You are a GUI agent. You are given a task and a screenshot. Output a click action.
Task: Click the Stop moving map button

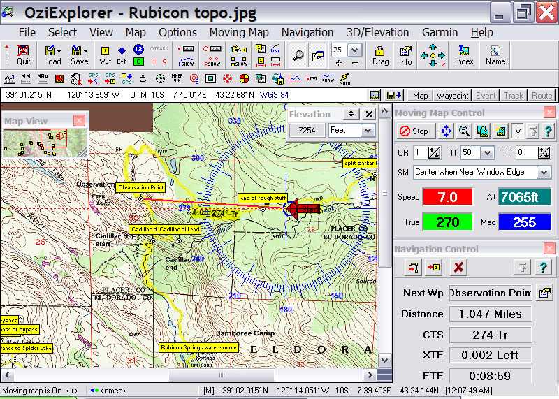415,131
